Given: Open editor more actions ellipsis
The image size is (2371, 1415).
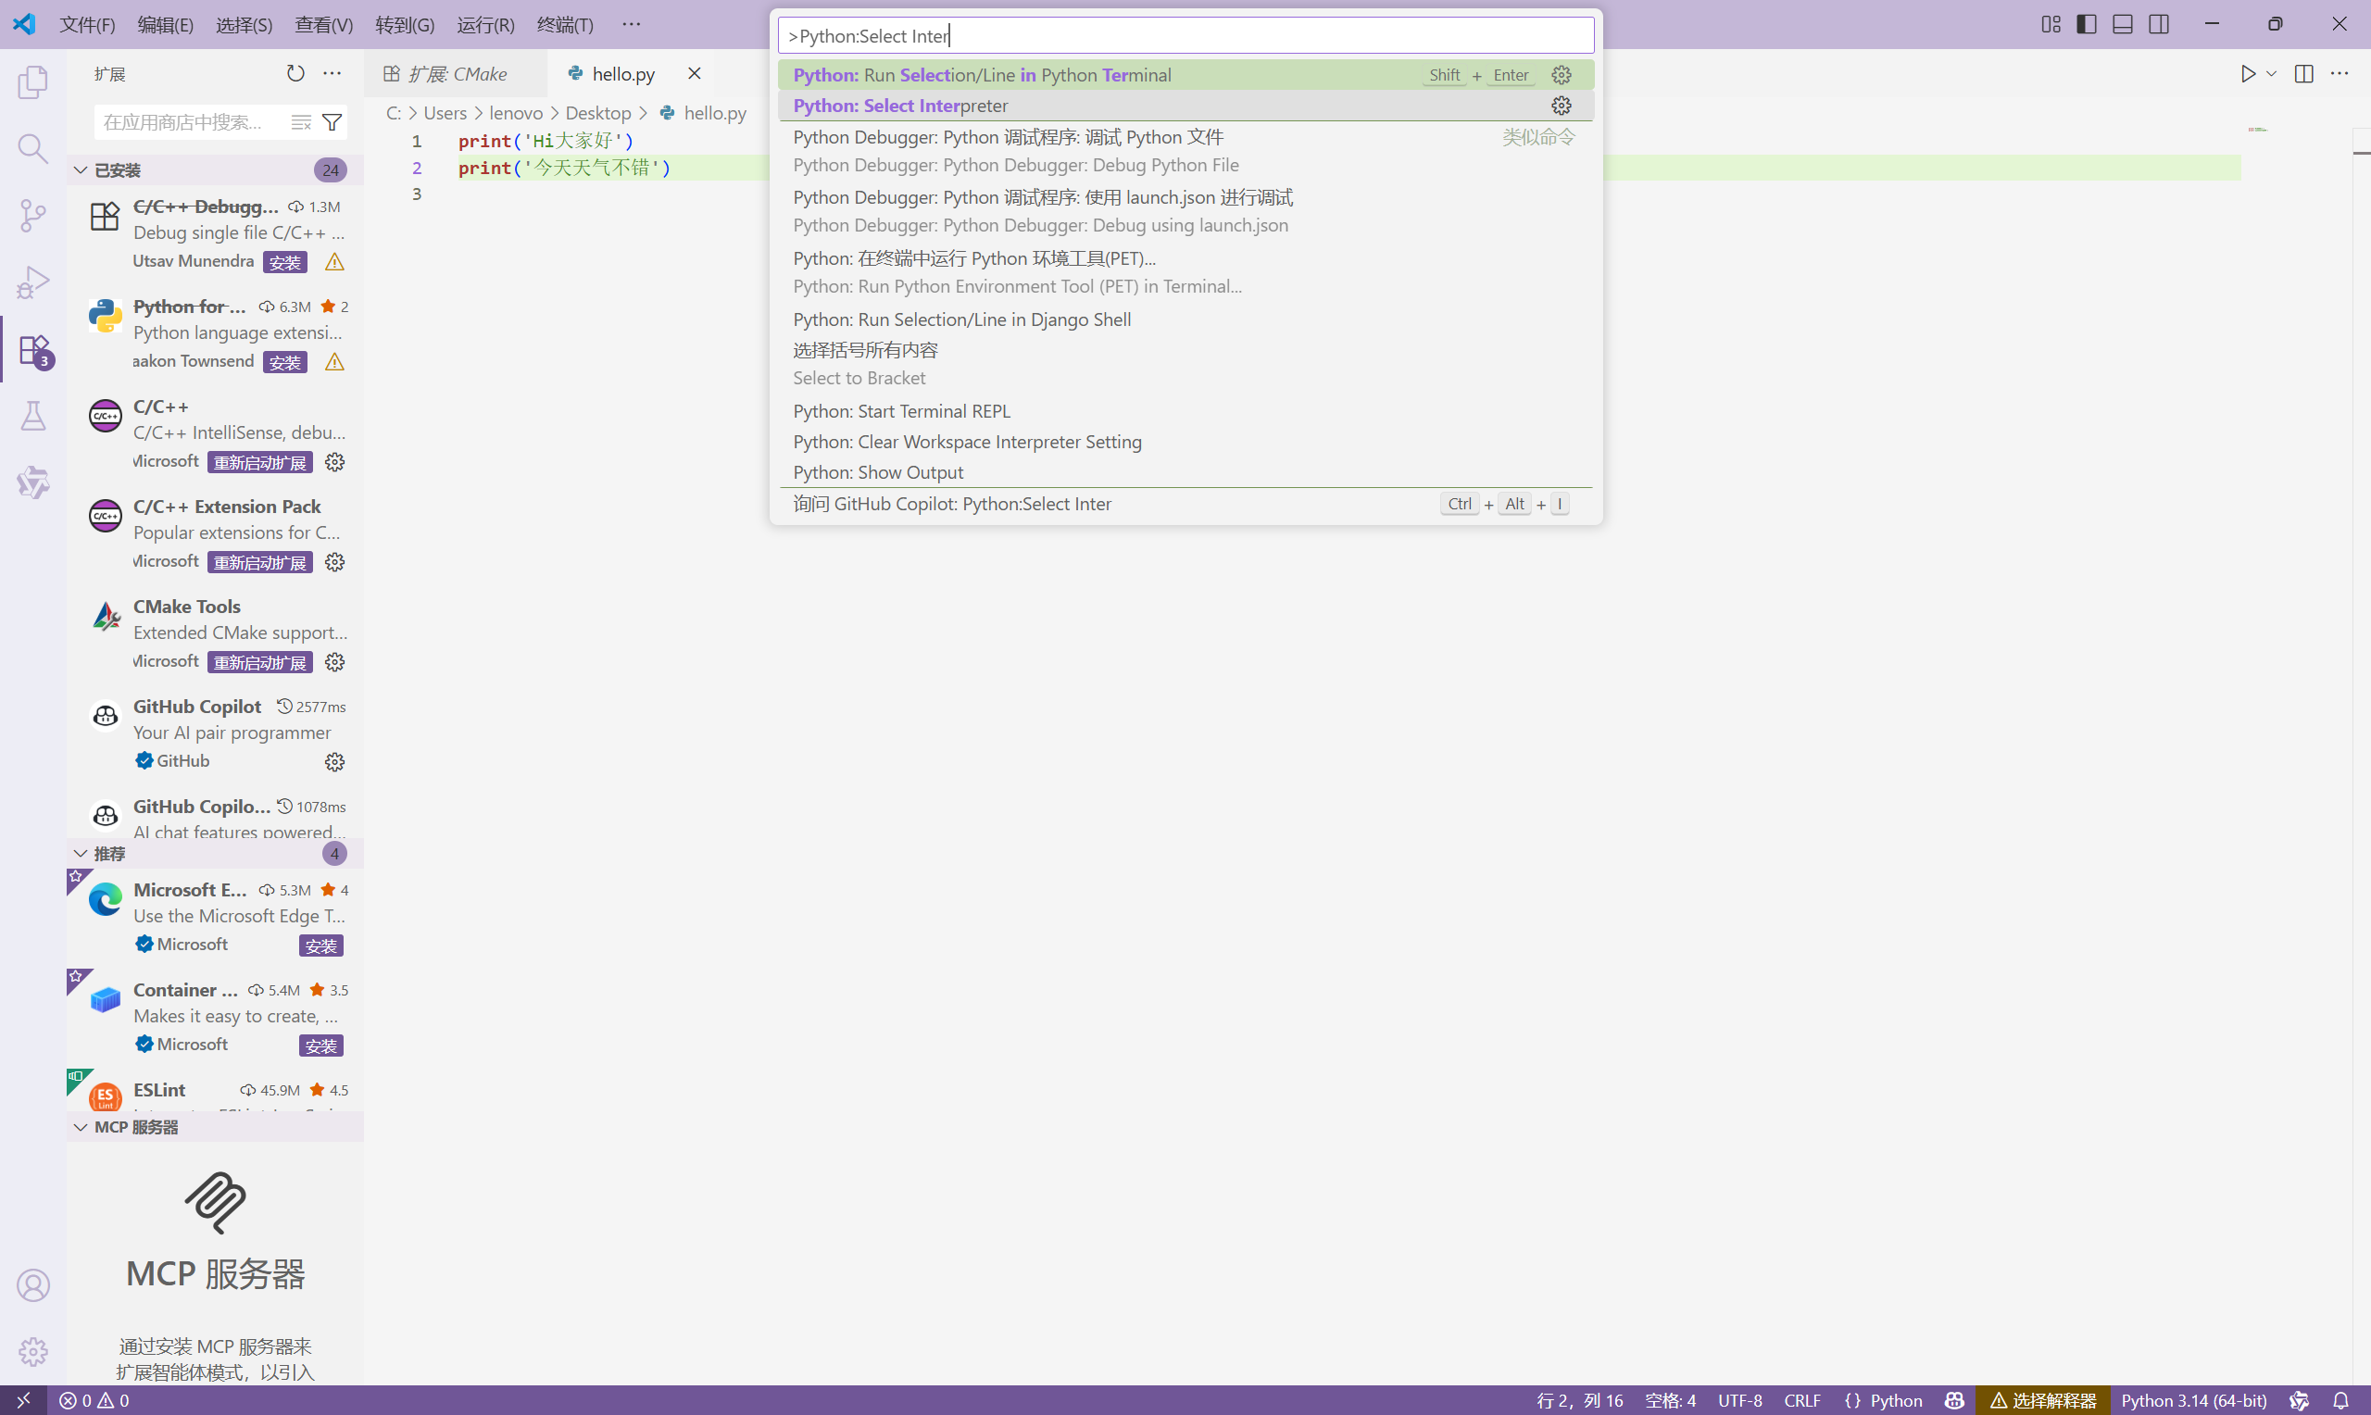Looking at the screenshot, I should tap(2339, 73).
